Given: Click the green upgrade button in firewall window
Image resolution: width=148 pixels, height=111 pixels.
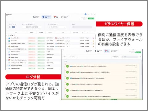Looking at the screenshot, I should 91,18.
